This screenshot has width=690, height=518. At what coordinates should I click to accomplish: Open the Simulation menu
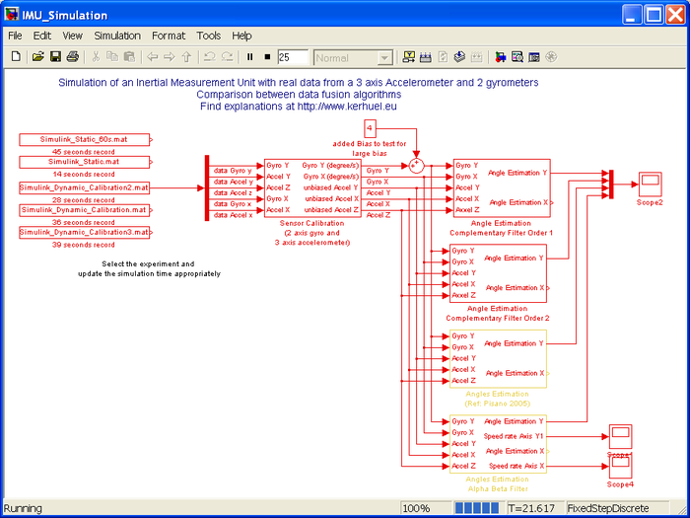pos(117,36)
